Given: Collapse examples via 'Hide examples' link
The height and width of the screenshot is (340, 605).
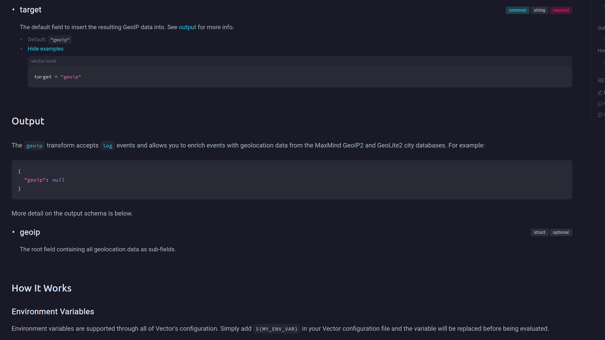Looking at the screenshot, I should (x=46, y=49).
